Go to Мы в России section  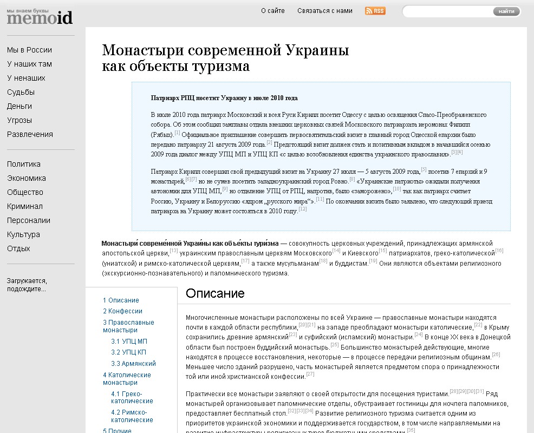click(x=29, y=50)
